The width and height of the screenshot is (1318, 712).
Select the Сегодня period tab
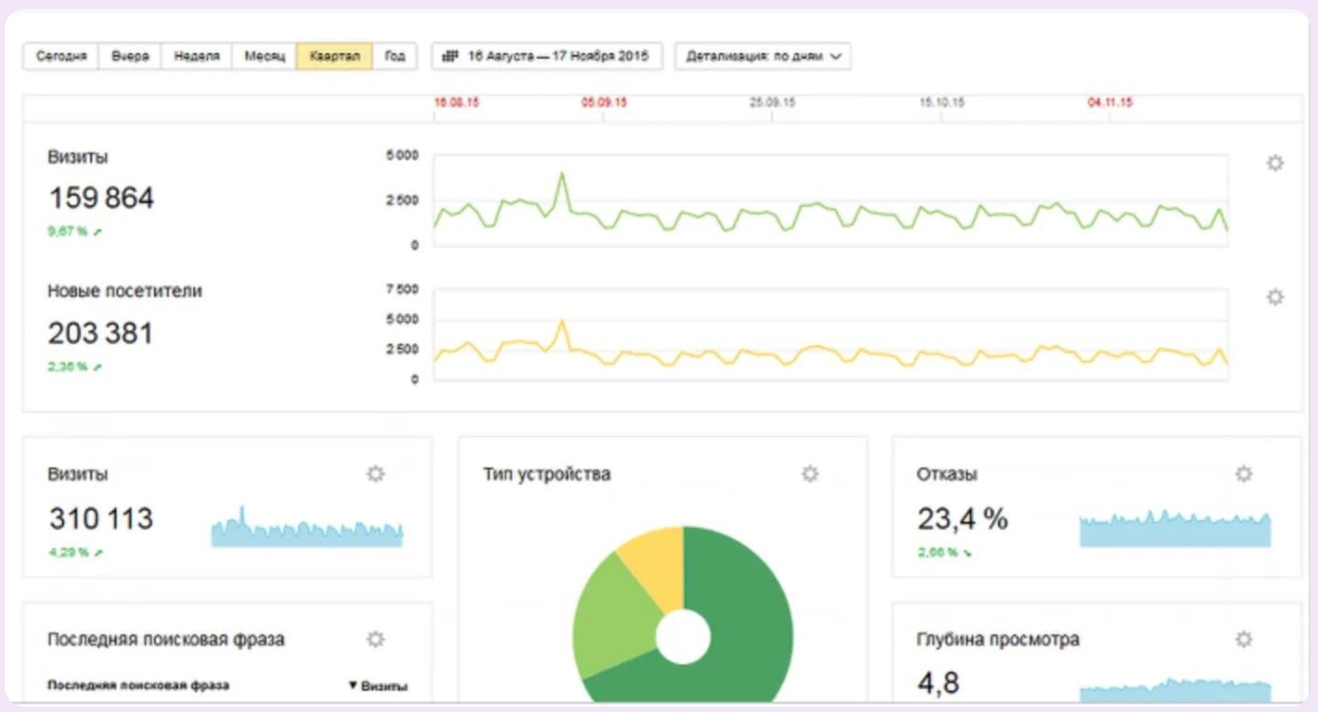pos(61,56)
